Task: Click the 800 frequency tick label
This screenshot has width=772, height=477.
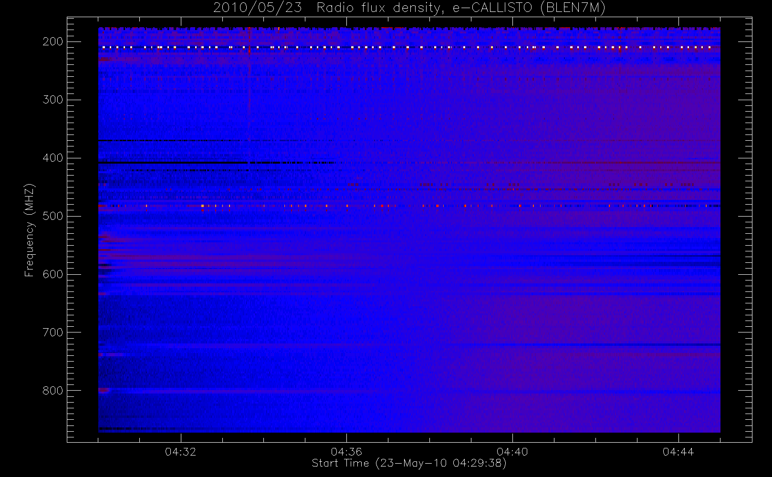Action: point(53,391)
